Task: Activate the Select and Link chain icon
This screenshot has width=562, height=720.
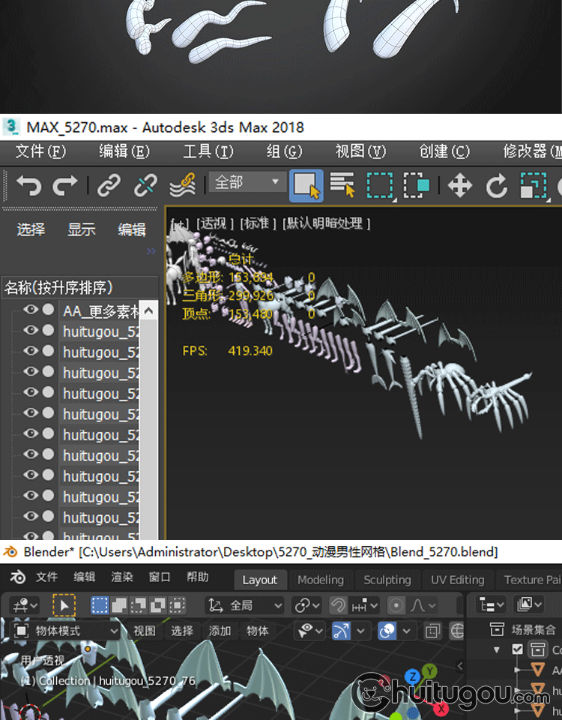Action: pos(109,184)
